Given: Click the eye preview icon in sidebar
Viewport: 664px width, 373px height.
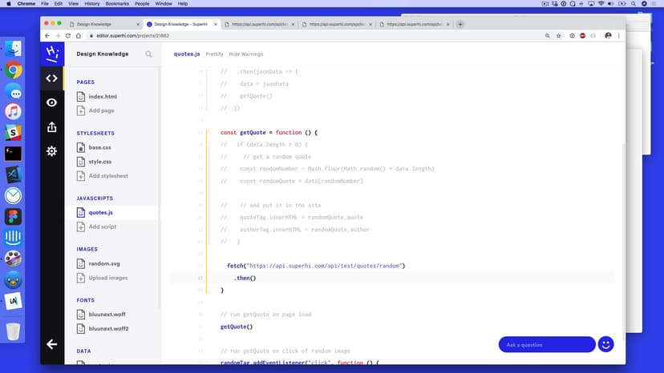Looking at the screenshot, I should point(52,102).
